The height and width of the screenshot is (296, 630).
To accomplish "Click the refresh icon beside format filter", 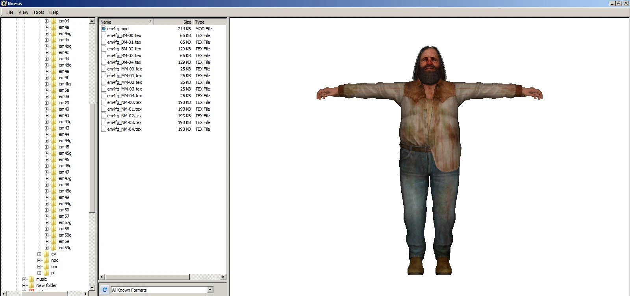I will 105,290.
